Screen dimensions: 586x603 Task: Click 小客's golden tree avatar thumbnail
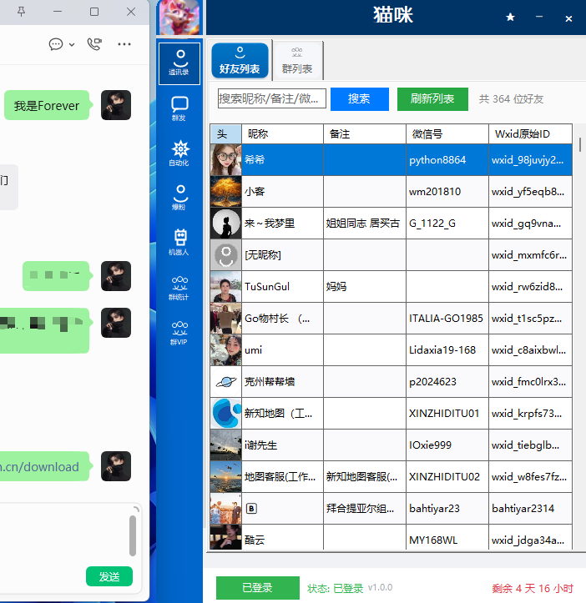225,192
